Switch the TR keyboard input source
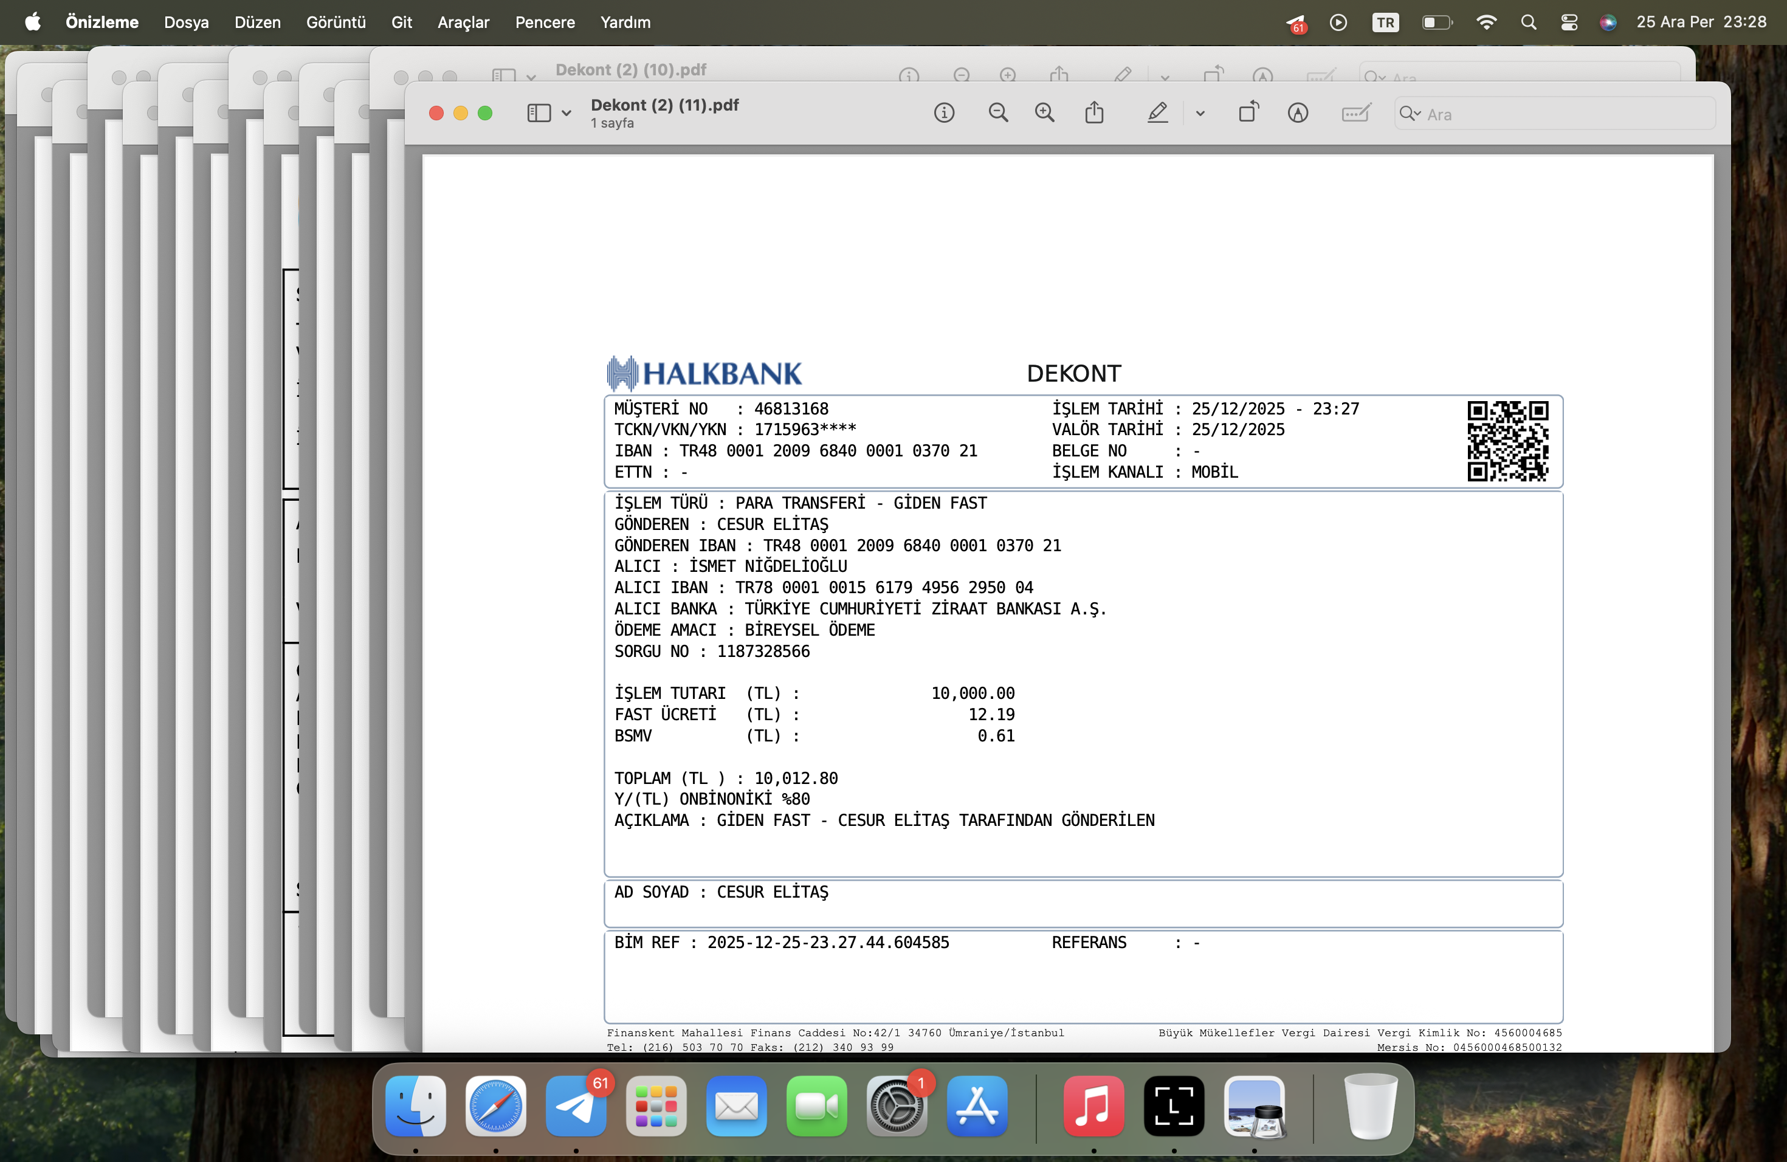This screenshot has height=1162, width=1787. click(1385, 22)
